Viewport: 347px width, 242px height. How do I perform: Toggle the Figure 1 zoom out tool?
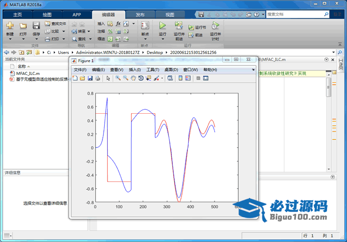[x=126, y=78]
